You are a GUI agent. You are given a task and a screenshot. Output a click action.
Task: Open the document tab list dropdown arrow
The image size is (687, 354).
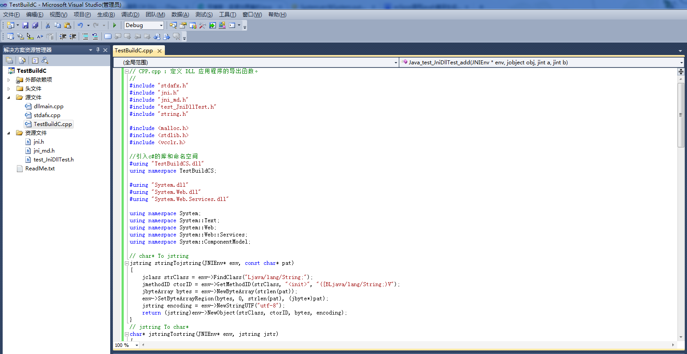pos(680,51)
